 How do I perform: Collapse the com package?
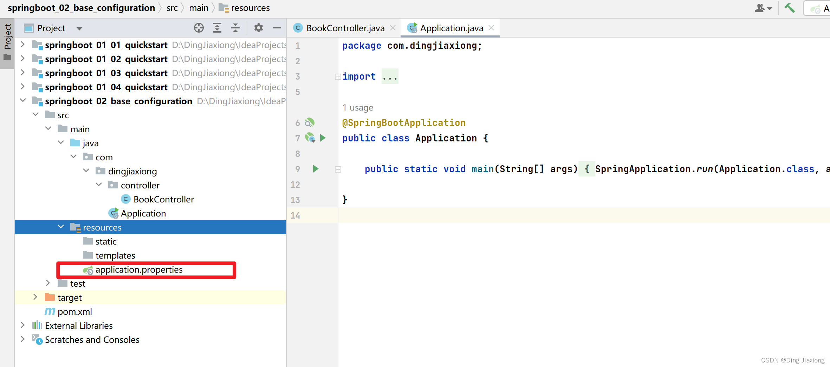pyautogui.click(x=73, y=156)
